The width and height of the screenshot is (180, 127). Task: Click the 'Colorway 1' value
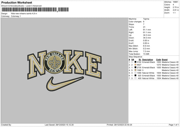point(16,16)
